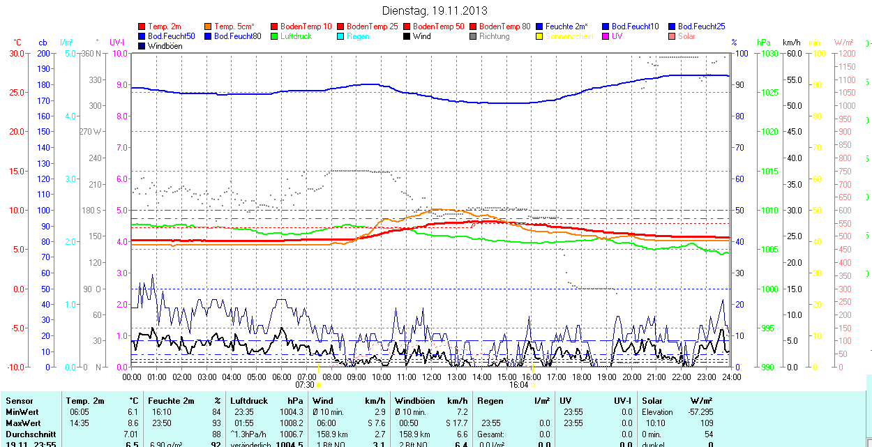872x447 pixels.
Task: Click the Sensor column header in the table
Action: tap(20, 401)
